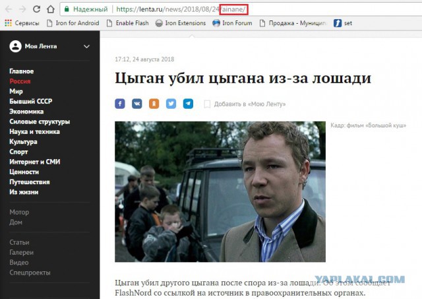Click the Моя Лента user avatar

click(15, 46)
